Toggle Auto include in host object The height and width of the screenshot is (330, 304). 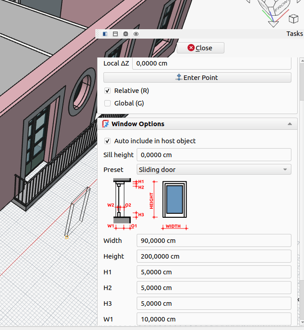coord(107,141)
